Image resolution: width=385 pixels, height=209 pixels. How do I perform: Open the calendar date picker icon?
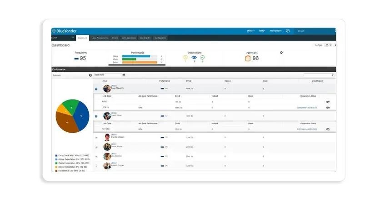coord(124,75)
